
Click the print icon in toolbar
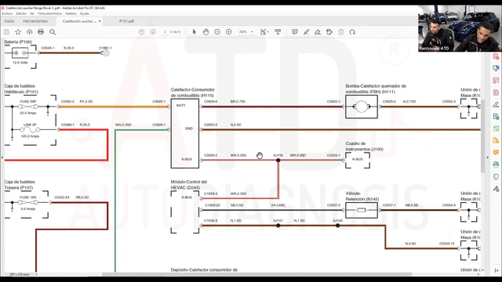[x=41, y=31]
